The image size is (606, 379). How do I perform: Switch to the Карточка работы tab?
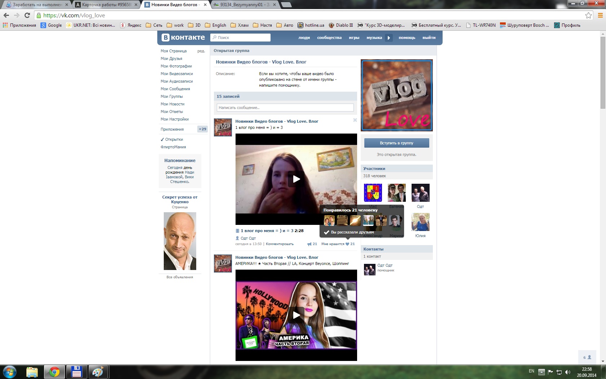point(106,5)
